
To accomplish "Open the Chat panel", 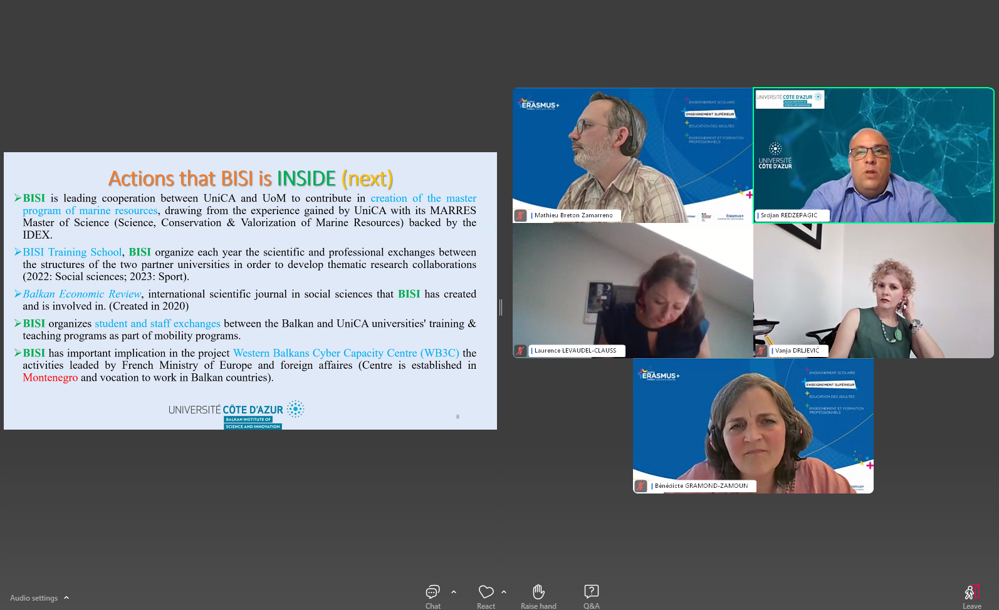I will pos(432,596).
